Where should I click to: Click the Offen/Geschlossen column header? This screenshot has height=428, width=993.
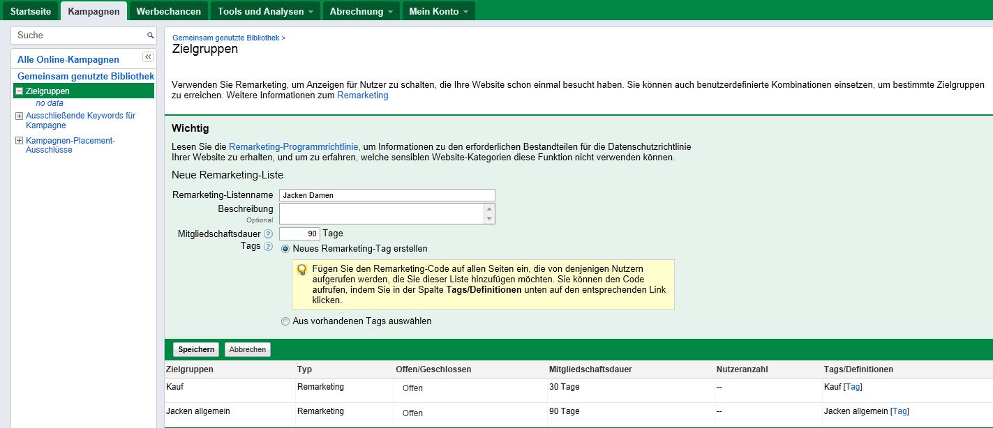433,369
